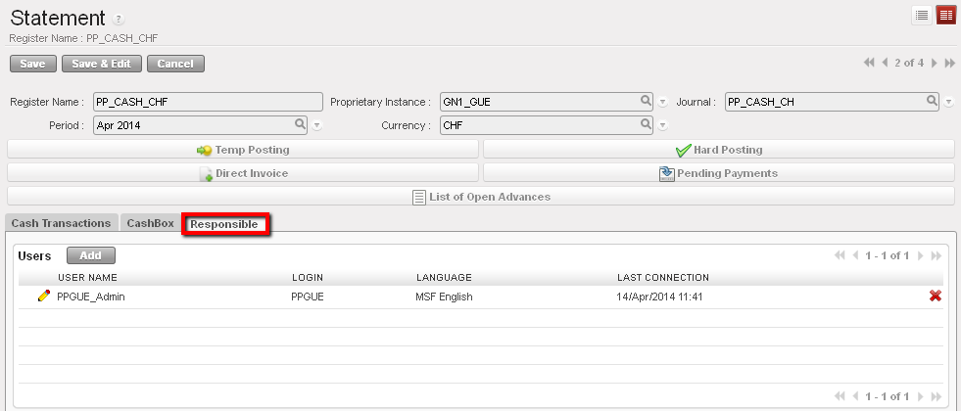Expand the Currency field dropdown arrow
The width and height of the screenshot is (961, 411).
662,125
